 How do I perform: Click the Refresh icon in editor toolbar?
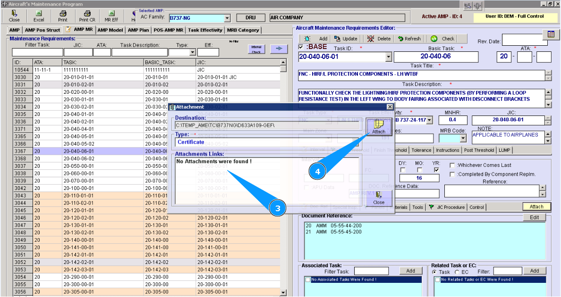click(400, 39)
